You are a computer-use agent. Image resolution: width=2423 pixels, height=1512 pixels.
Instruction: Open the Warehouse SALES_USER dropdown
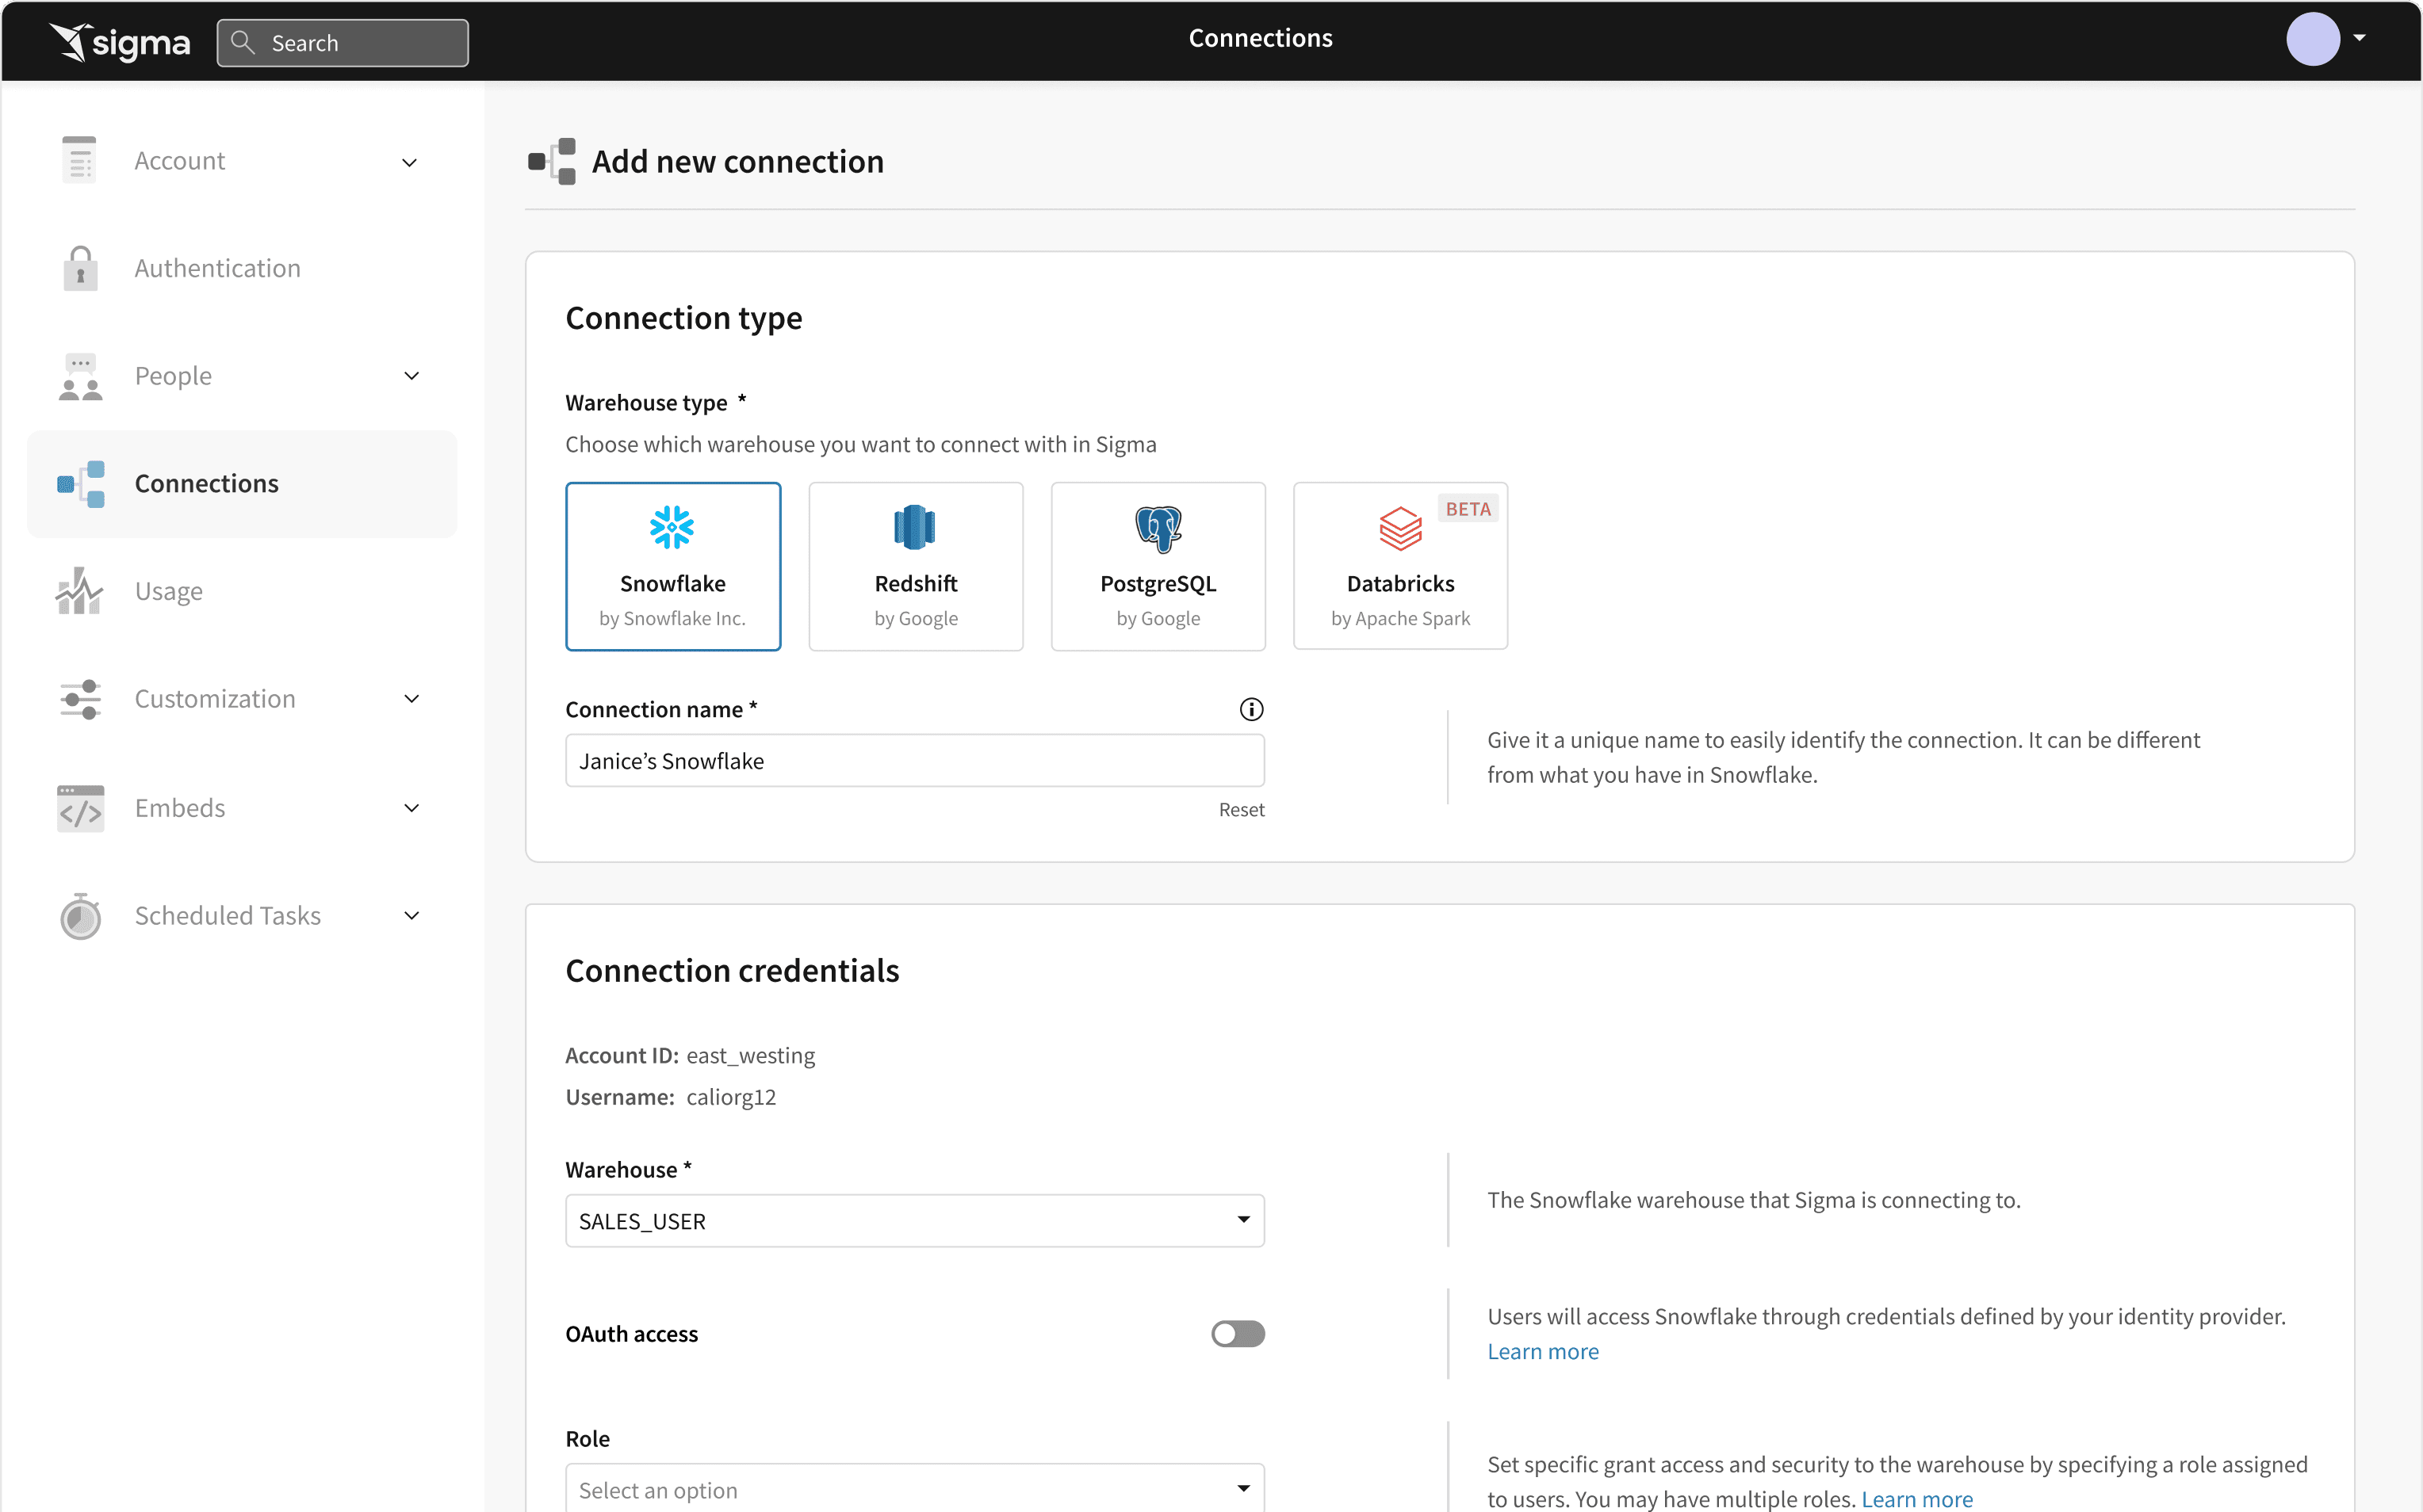pyautogui.click(x=914, y=1221)
